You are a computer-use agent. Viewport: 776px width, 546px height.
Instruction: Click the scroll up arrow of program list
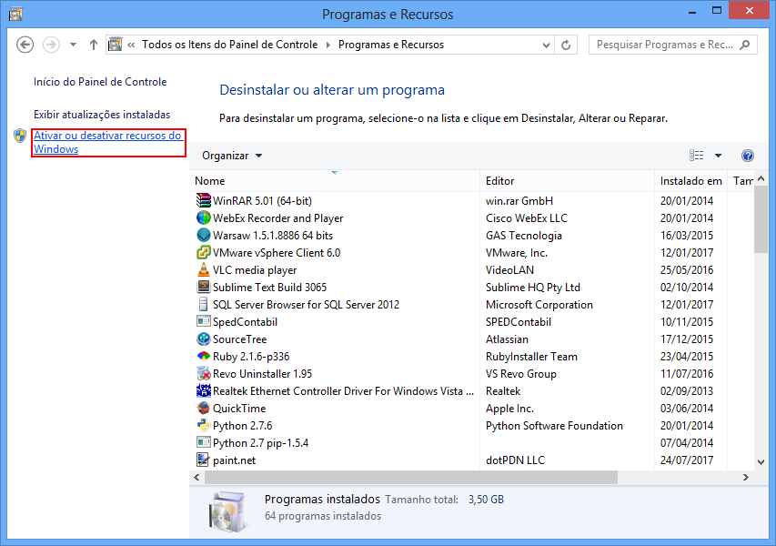tap(761, 178)
